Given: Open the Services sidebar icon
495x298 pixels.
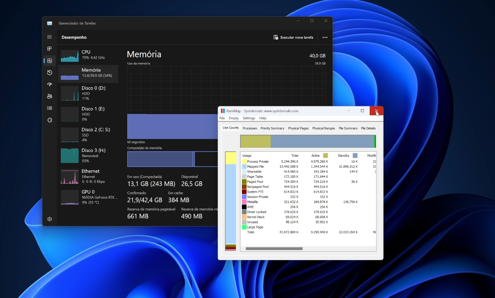Looking at the screenshot, I should coord(49,120).
